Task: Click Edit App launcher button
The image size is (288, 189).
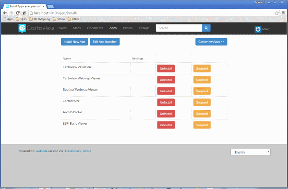Action: [x=105, y=42]
